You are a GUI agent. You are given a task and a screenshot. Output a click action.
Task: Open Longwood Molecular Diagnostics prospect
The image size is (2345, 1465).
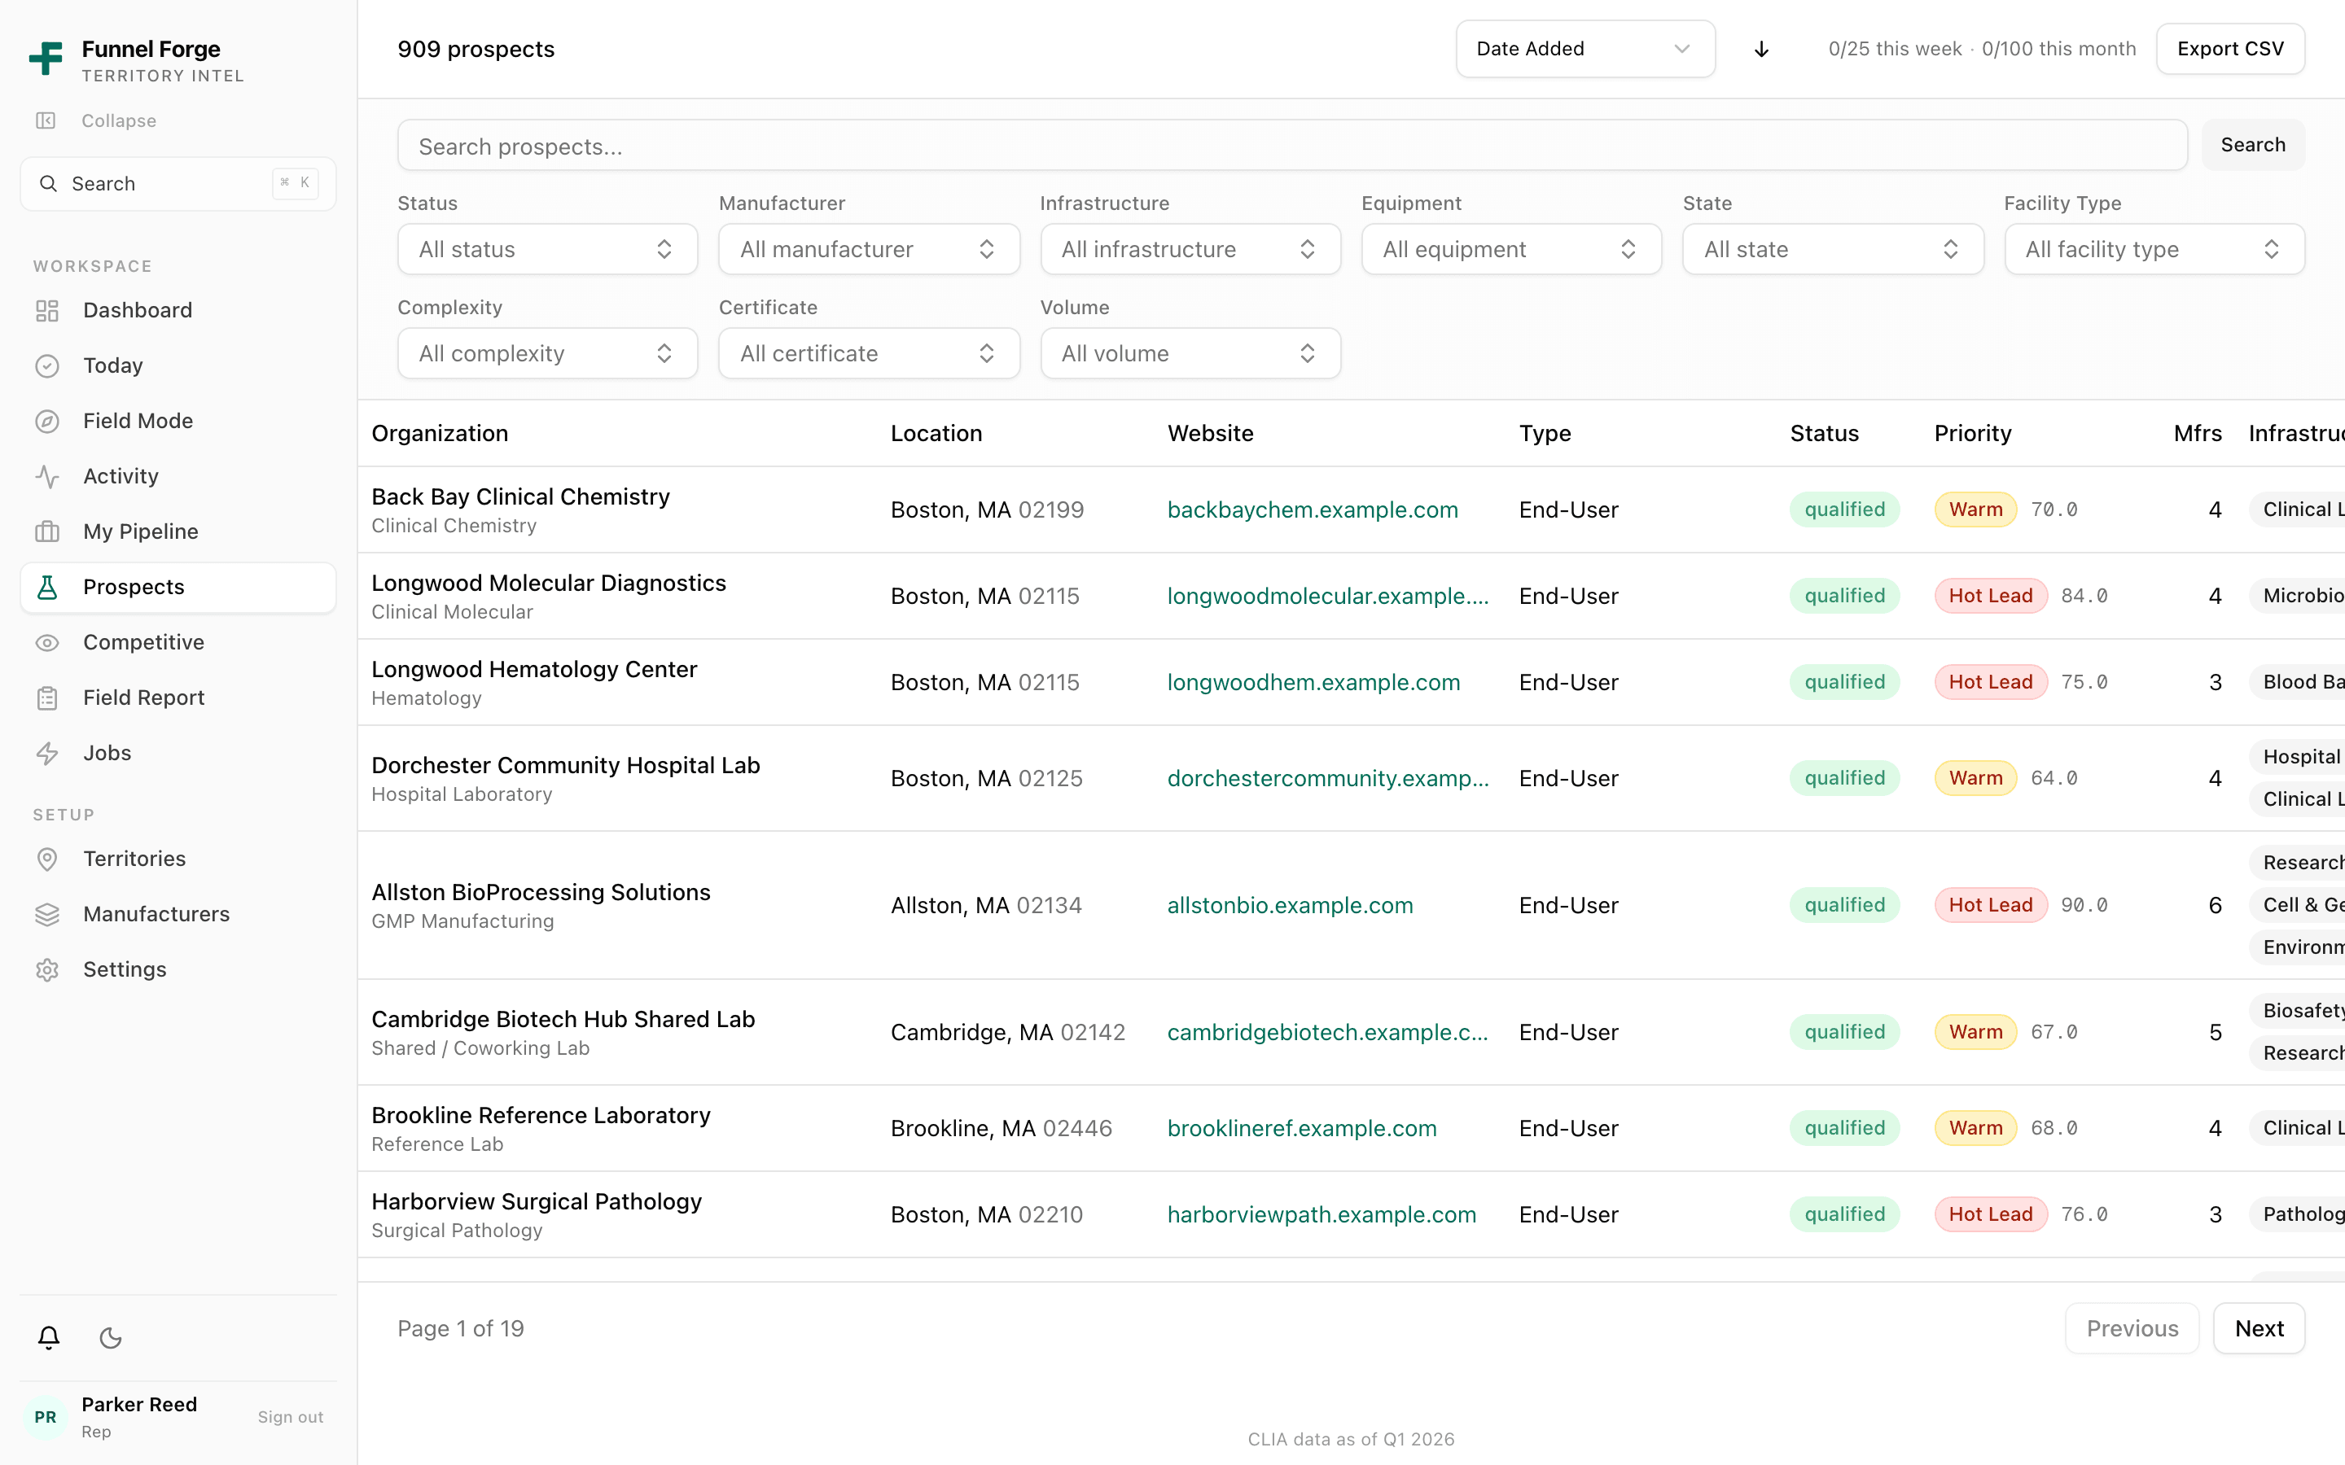click(549, 582)
